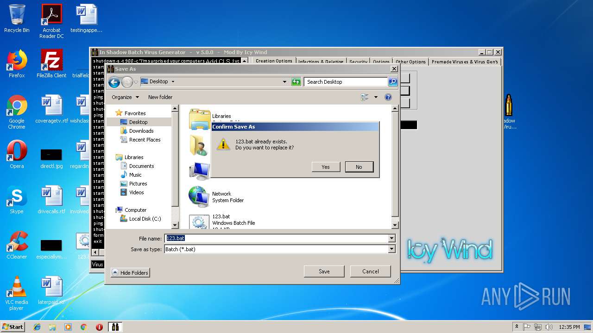Image resolution: width=593 pixels, height=333 pixels.
Task: Open Acrobat Reader DC desktop icon
Action: 51,22
